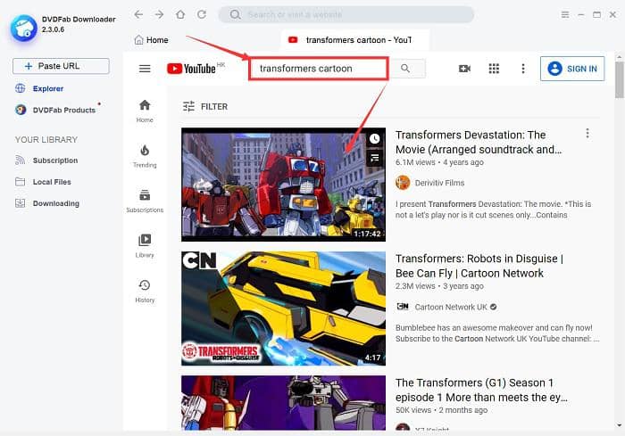625x436 pixels.
Task: Open YouTube Trending section
Action: 145,156
